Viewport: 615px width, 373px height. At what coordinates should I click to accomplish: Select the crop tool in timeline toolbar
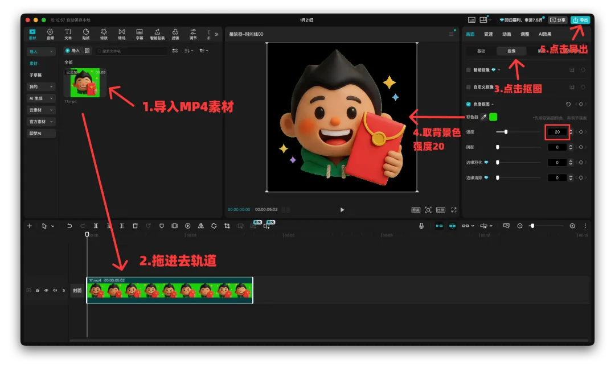[x=227, y=226]
